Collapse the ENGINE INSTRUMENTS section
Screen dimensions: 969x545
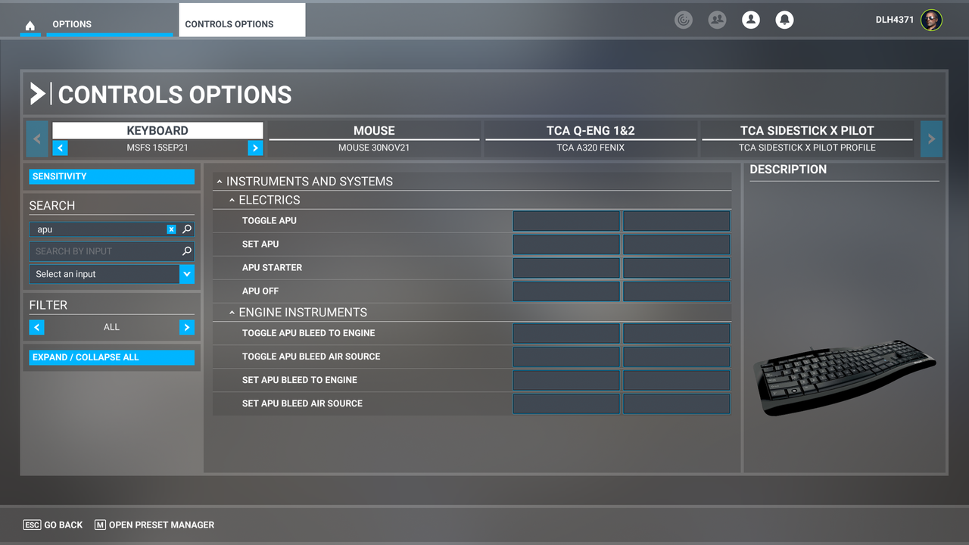pos(232,312)
